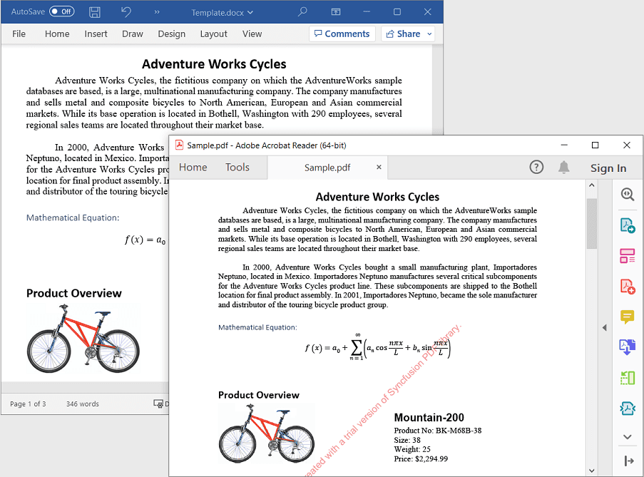Click the Export PDF icon in Acrobat sidebar
Viewport: 644px width, 477px height.
[x=628, y=226]
